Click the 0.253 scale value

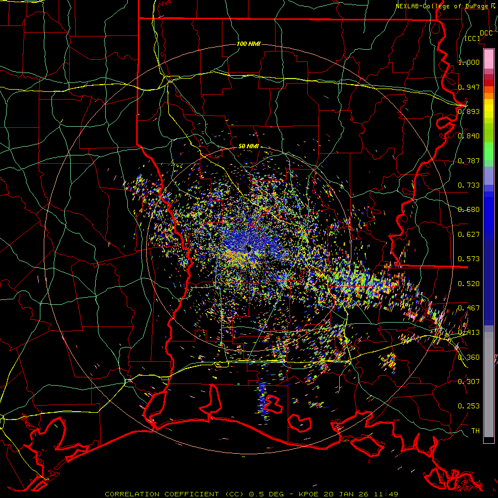pyautogui.click(x=469, y=406)
